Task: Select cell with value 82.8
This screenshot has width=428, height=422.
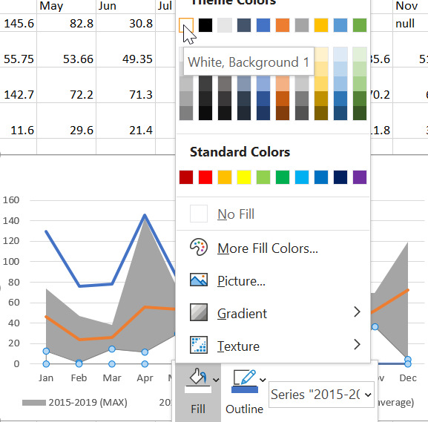Action: (66, 23)
